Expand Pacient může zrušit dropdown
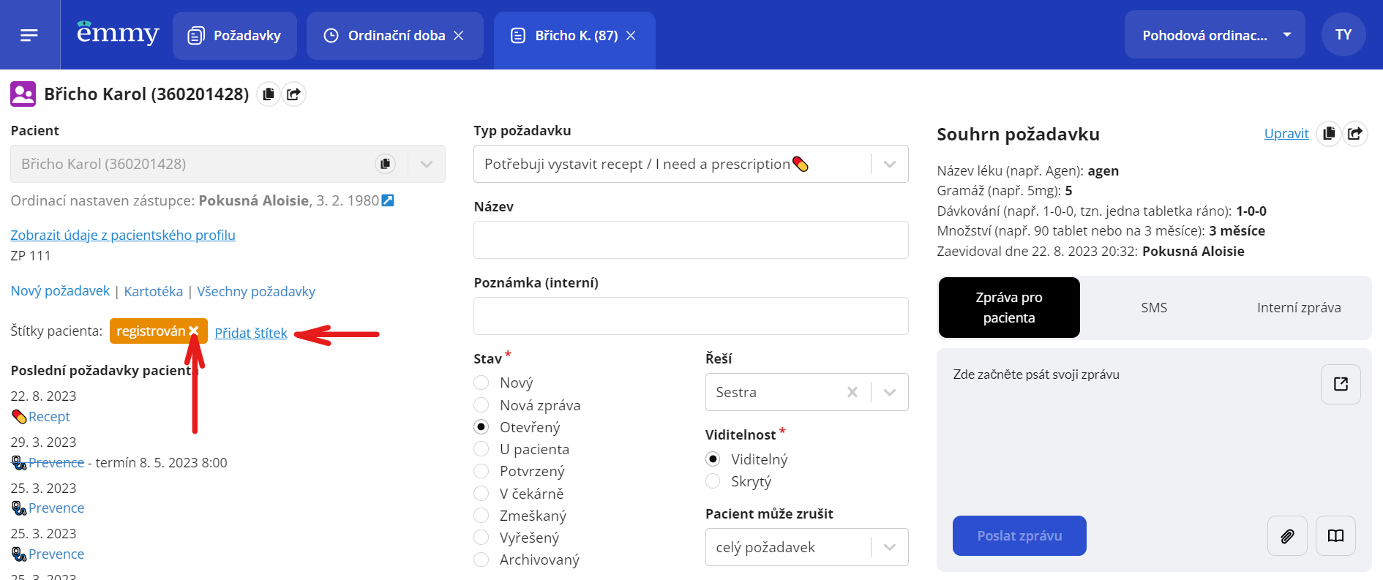 click(890, 547)
